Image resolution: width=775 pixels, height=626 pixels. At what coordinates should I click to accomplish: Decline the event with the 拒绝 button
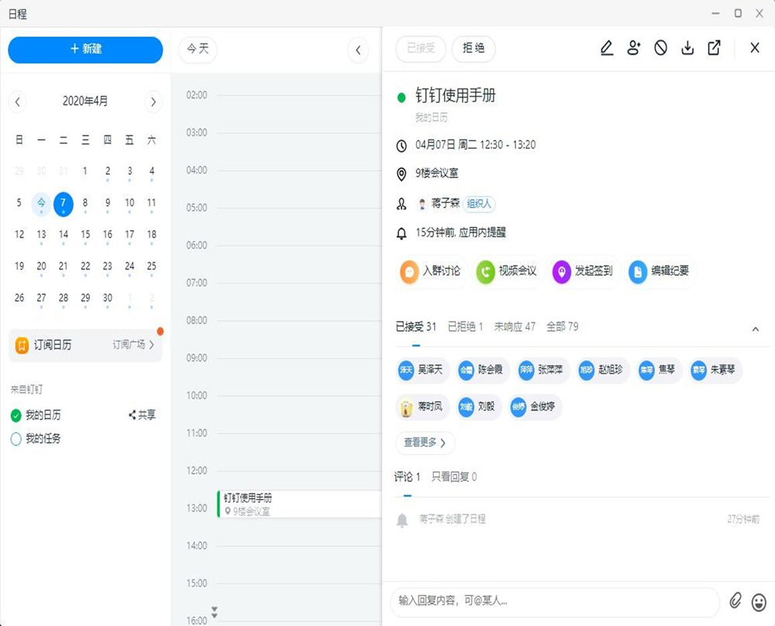point(474,48)
